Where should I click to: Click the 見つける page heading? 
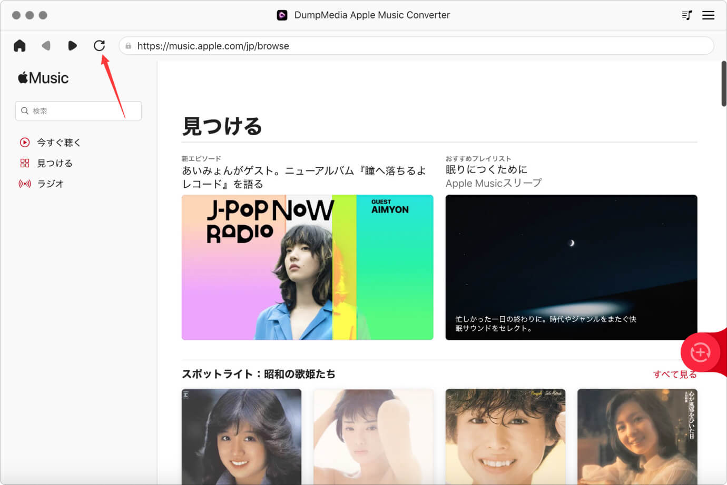(x=222, y=126)
